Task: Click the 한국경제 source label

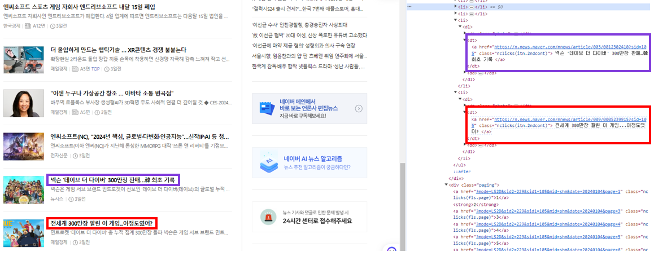Action: coord(12,26)
